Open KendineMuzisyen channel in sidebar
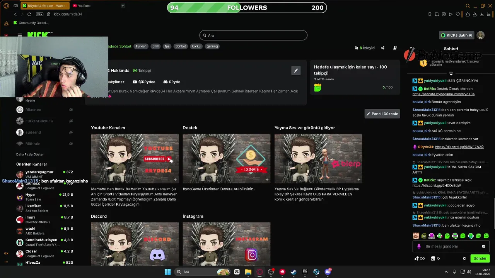The width and height of the screenshot is (495, 278). (x=44, y=242)
